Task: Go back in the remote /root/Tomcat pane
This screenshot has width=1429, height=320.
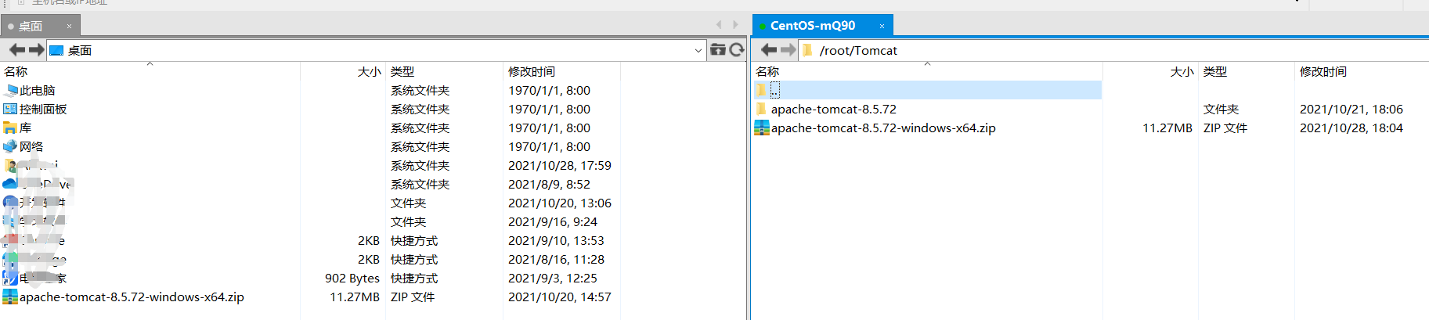Action: [x=769, y=50]
